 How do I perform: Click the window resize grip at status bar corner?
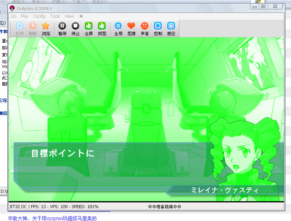click(282, 208)
